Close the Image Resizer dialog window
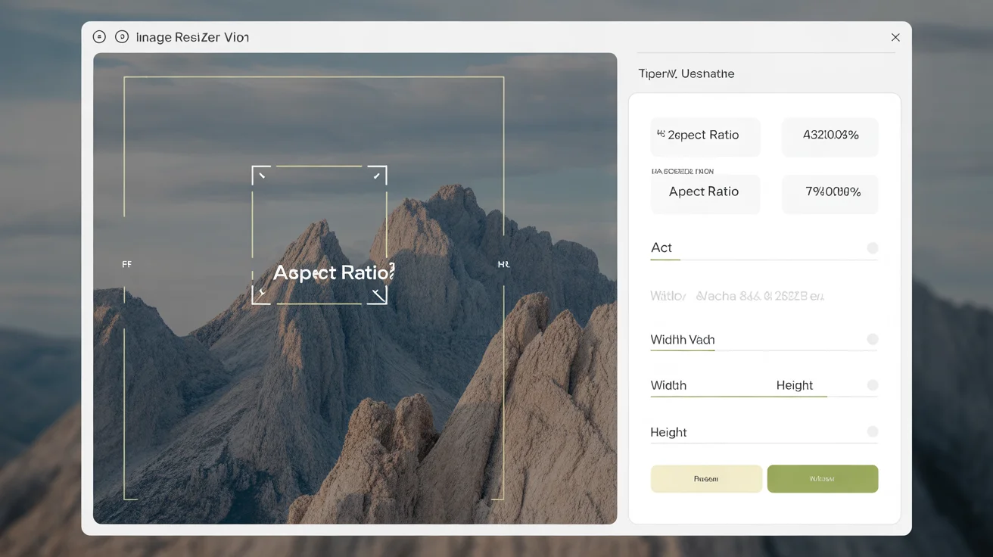993x557 pixels. (895, 37)
